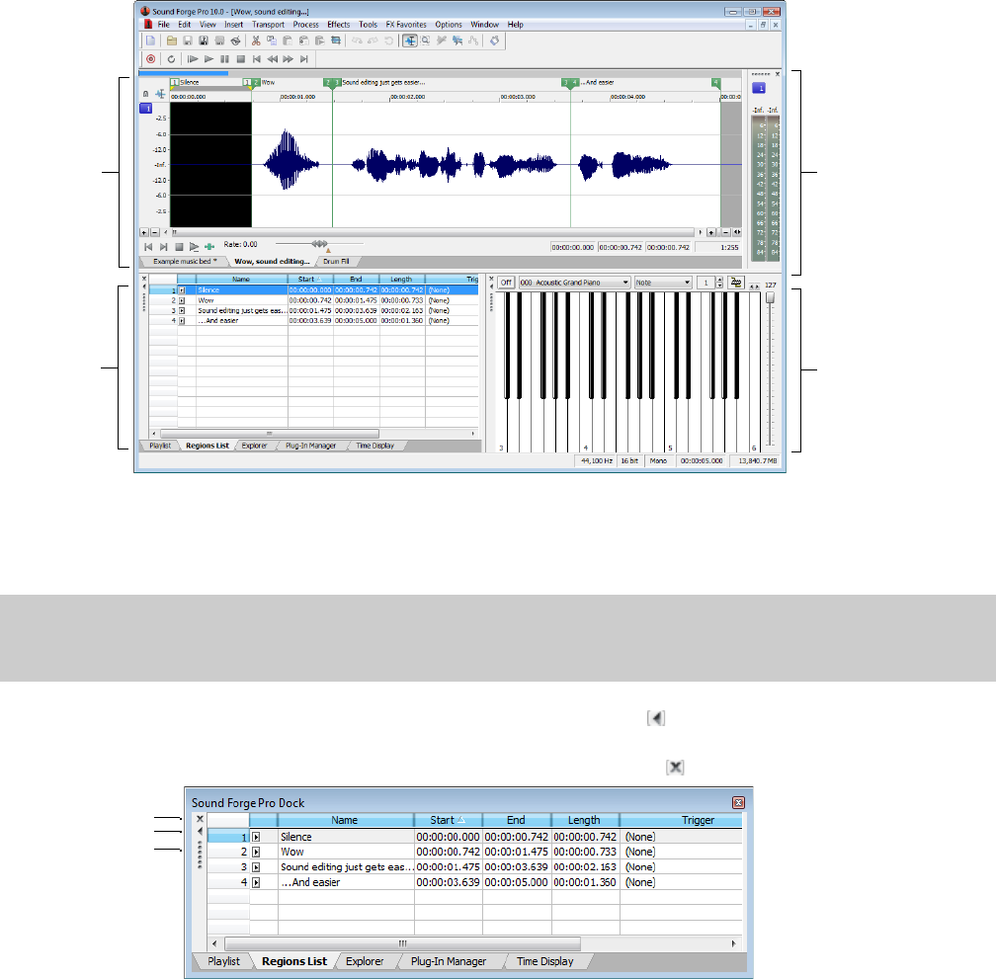Viewport: 996px width, 979px height.
Task: Close the Sound Forge Pro Dock window
Action: click(738, 802)
